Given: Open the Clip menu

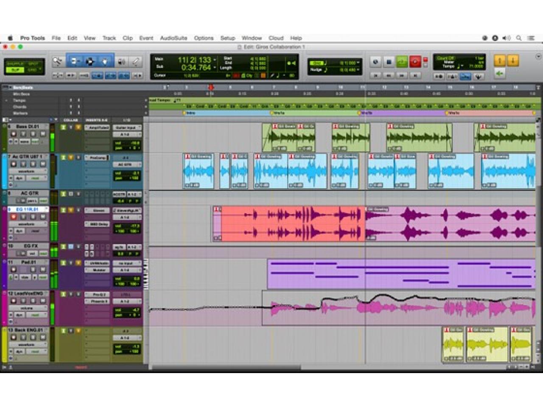Looking at the screenshot, I should (x=128, y=38).
